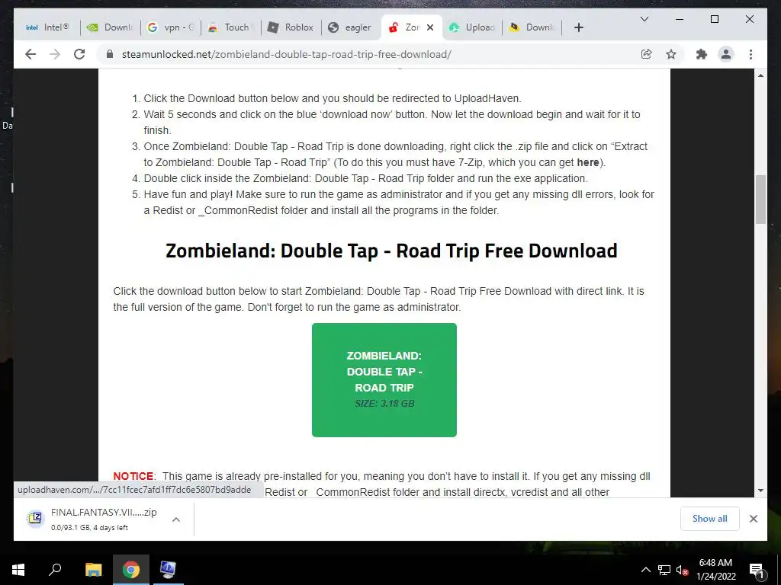Click the scrollbar up arrow

(760, 75)
